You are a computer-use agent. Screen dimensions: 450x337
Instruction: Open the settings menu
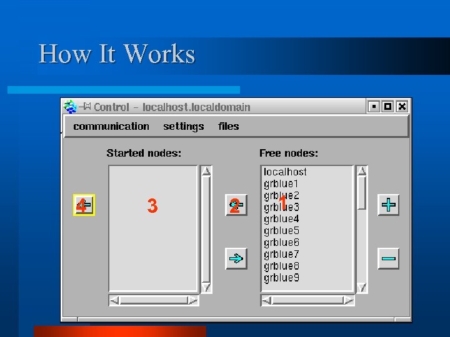click(184, 126)
